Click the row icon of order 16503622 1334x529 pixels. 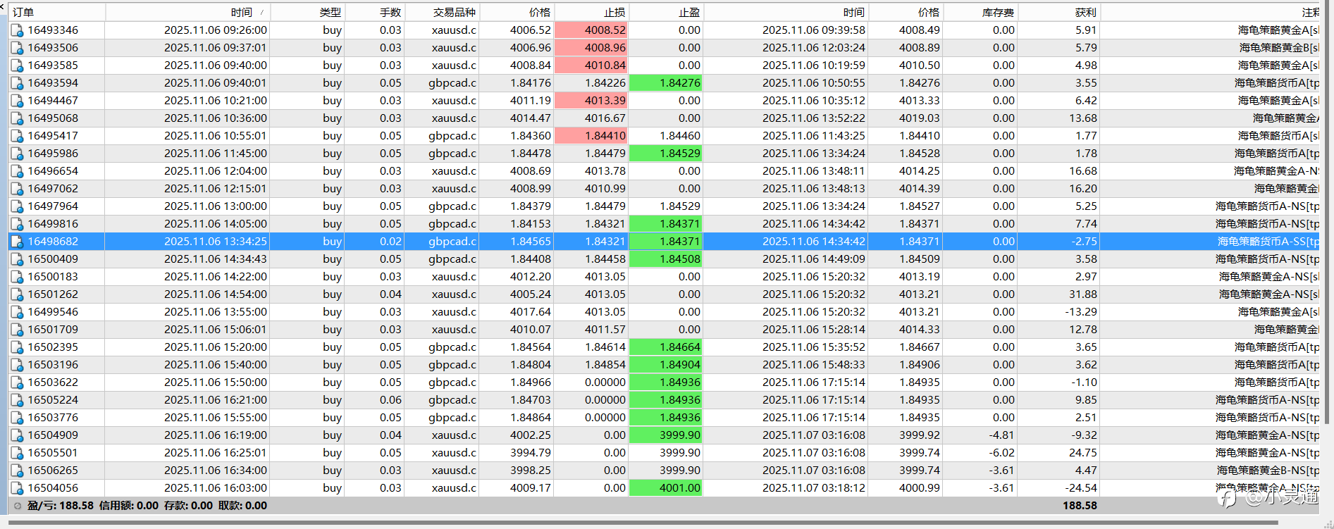click(x=17, y=382)
